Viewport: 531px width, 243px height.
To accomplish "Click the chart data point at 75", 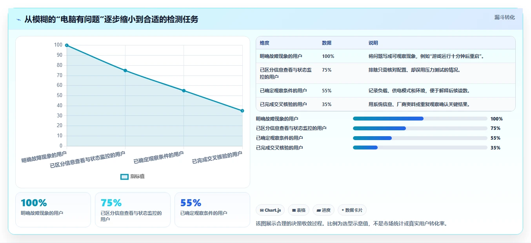I will tap(125, 70).
